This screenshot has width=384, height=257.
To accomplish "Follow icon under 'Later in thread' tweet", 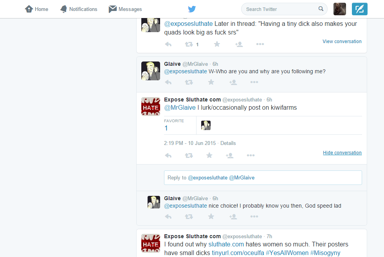I will tap(239, 44).
